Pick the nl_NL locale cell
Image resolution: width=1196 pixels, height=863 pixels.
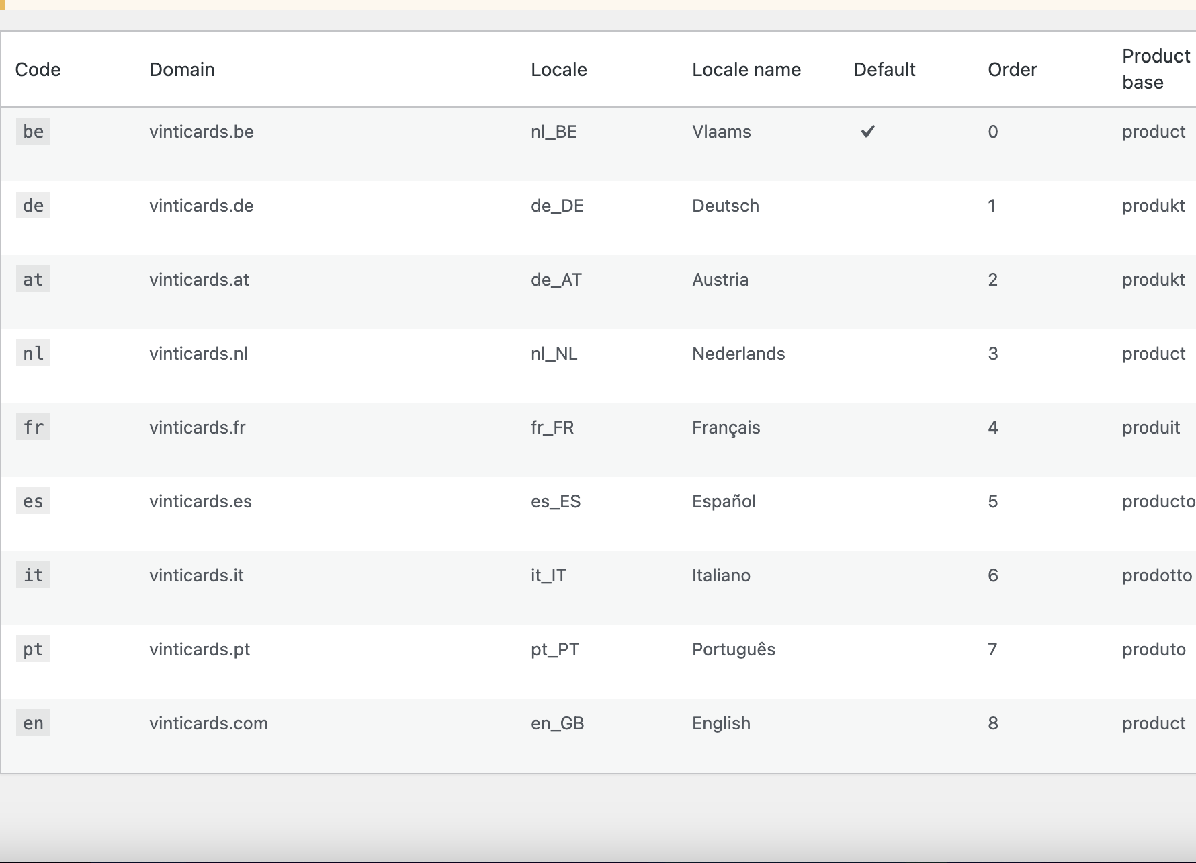(554, 354)
